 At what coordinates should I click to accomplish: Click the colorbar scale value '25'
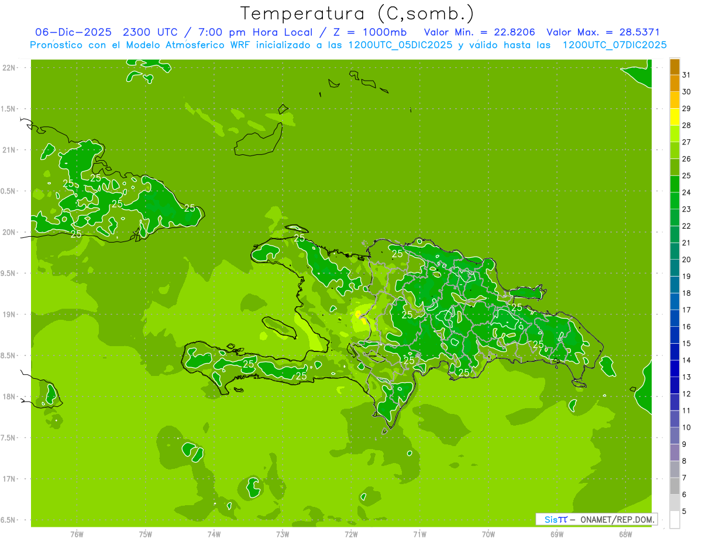pyautogui.click(x=687, y=175)
